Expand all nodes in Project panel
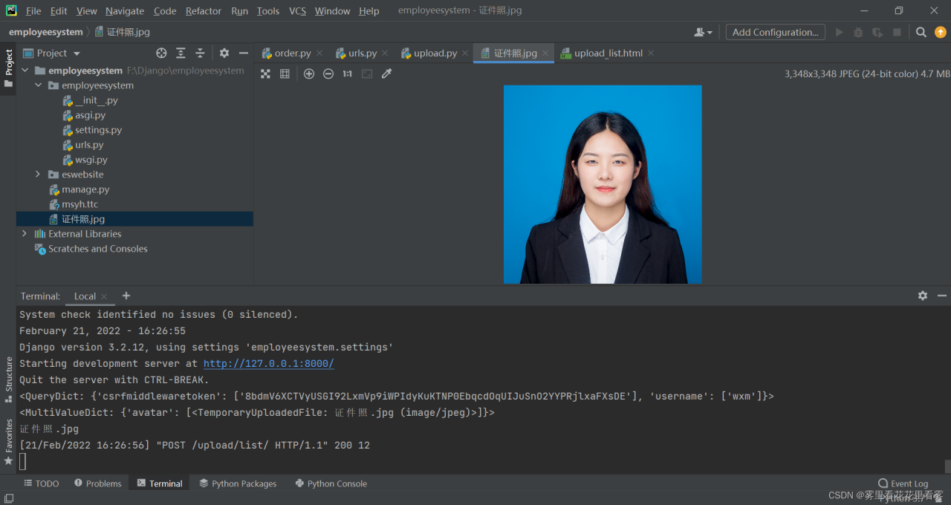 click(x=181, y=53)
